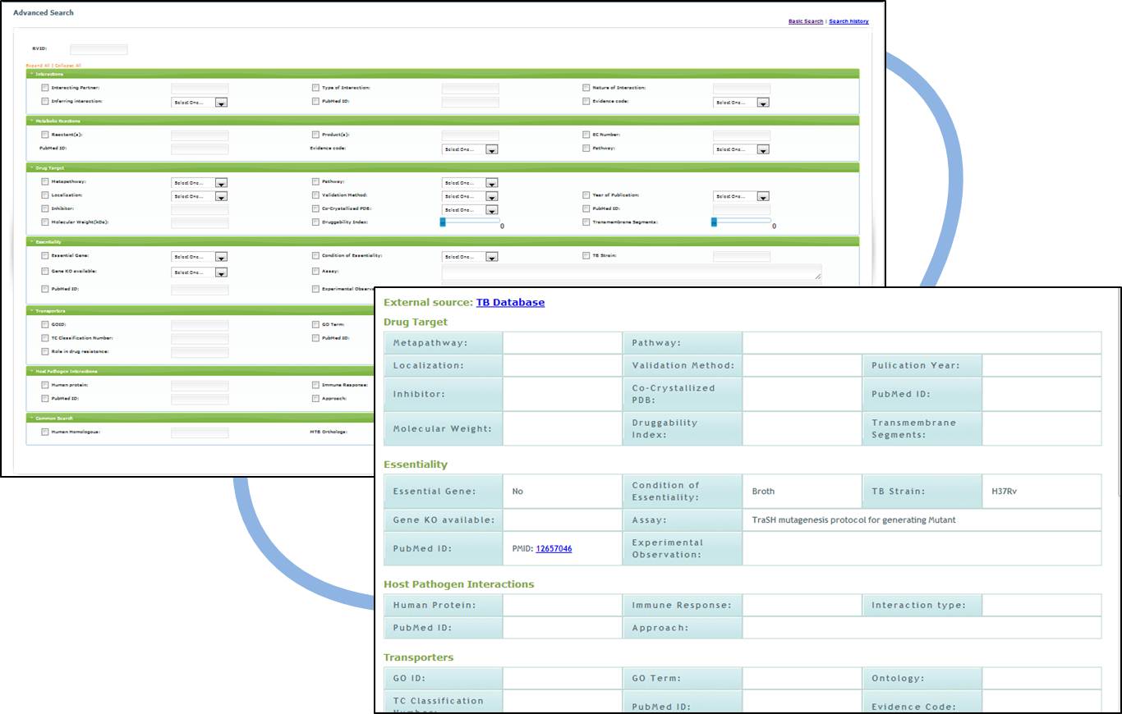Image resolution: width=1122 pixels, height=714 pixels.
Task: Open the Year of Publication dropdown
Action: pyautogui.click(x=762, y=196)
